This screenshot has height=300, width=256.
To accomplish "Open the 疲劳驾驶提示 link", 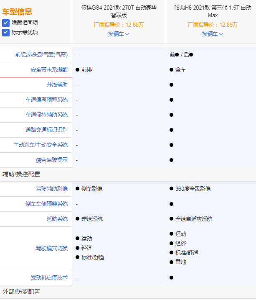I will point(52,160).
